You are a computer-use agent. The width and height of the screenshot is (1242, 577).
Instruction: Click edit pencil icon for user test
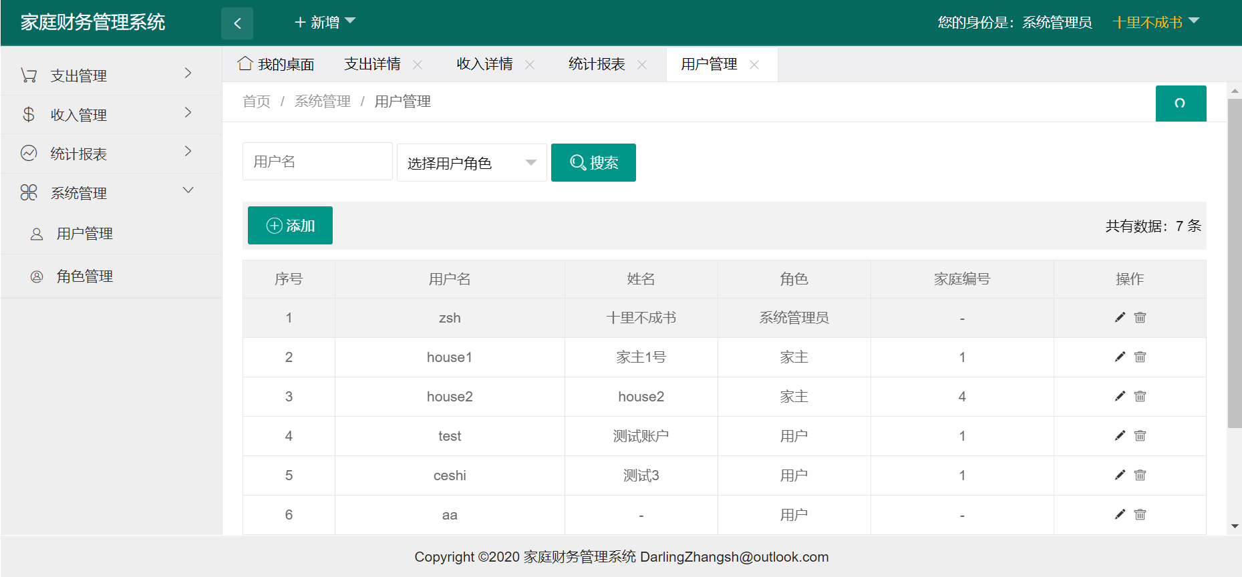(x=1120, y=436)
